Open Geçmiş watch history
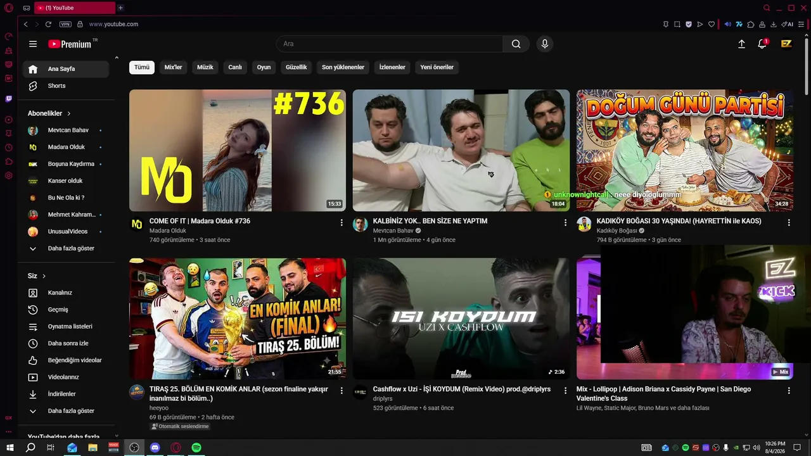Viewport: 811px width, 456px height. point(66,310)
